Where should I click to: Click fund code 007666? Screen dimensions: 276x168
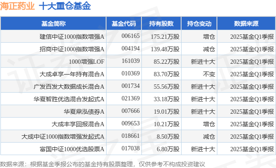[131, 111]
